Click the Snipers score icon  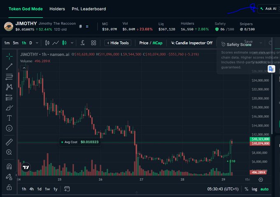point(241,29)
